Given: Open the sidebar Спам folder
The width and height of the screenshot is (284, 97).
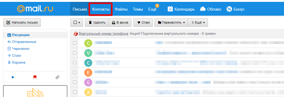Looking at the screenshot, I should [17, 56].
